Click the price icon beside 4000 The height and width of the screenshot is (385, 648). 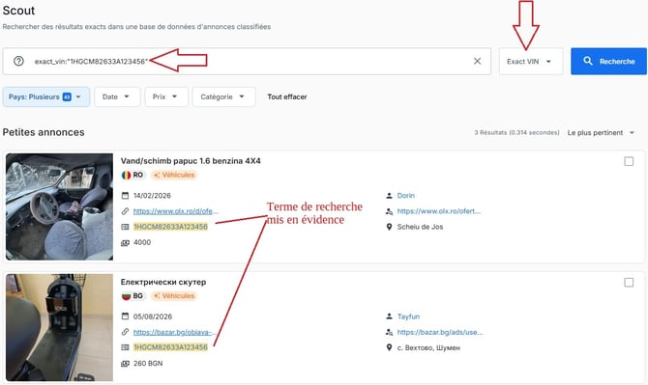click(x=125, y=243)
